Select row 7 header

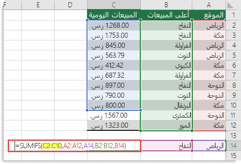[x=233, y=75]
